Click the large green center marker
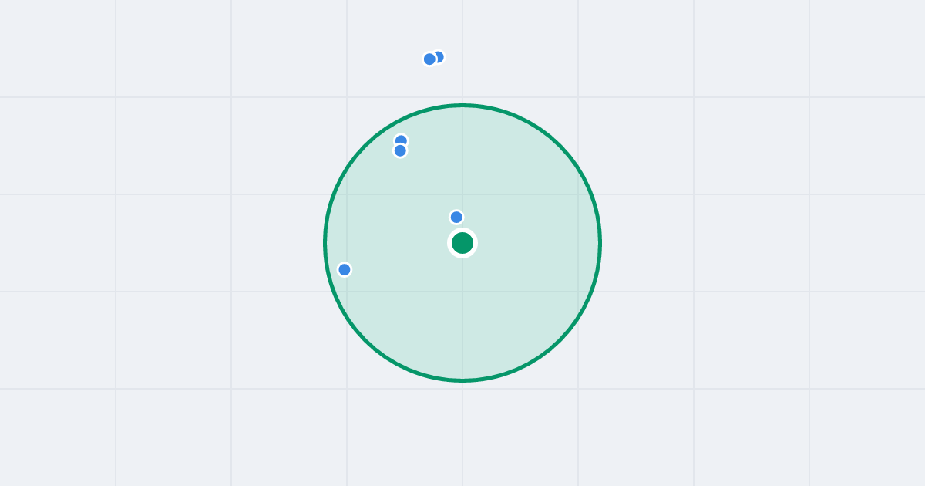The height and width of the screenshot is (486, 925). coord(462,243)
